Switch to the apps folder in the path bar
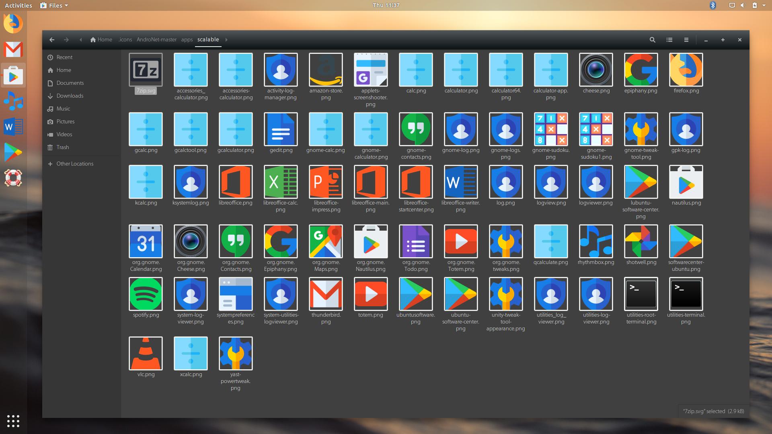772x434 pixels. [x=187, y=40]
